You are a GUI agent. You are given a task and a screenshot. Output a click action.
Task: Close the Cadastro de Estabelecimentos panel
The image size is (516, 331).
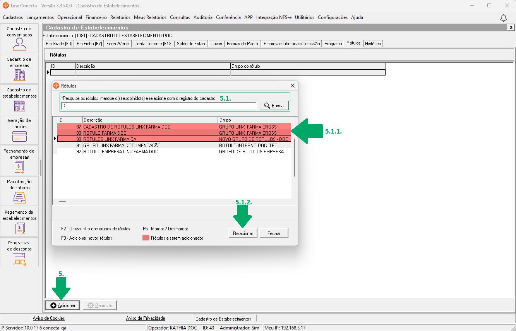pyautogui.click(x=511, y=27)
